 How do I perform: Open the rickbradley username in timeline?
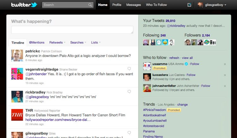pyautogui.click(x=35, y=92)
